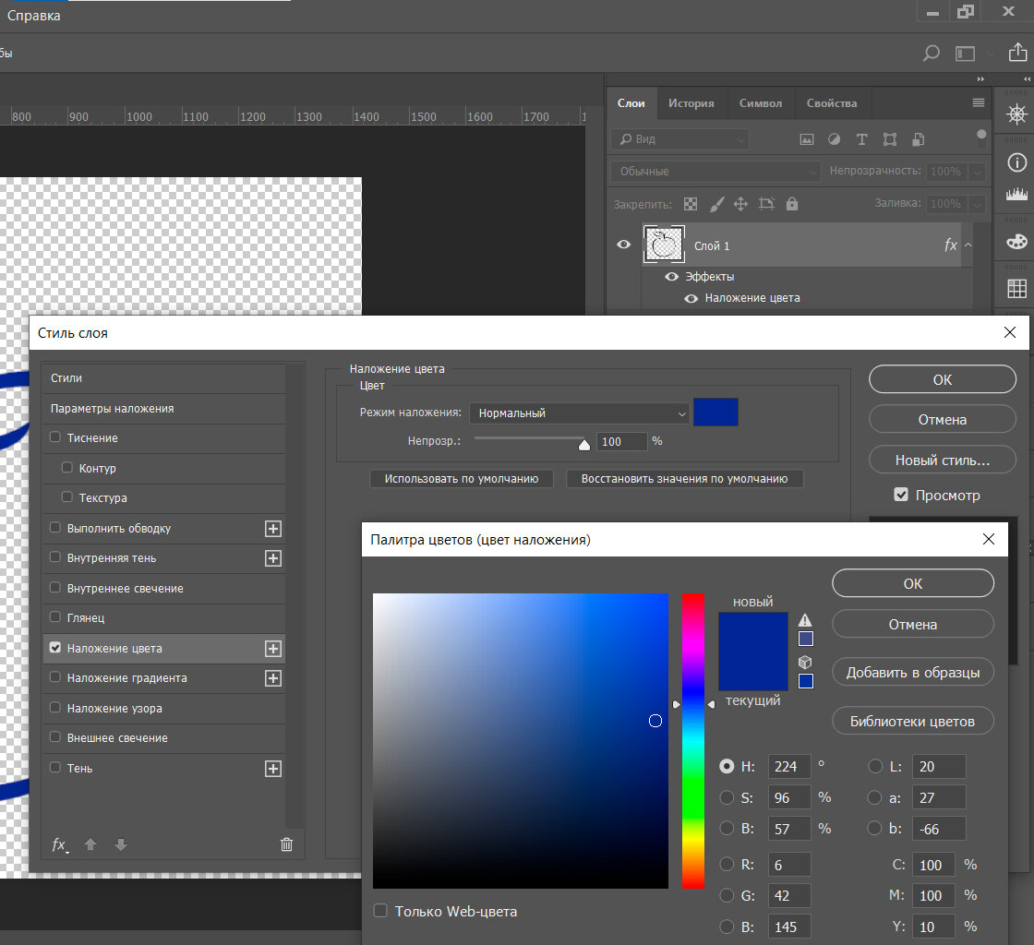Open the Swatches grid panel icon
The image size is (1034, 945).
pos(1016,289)
